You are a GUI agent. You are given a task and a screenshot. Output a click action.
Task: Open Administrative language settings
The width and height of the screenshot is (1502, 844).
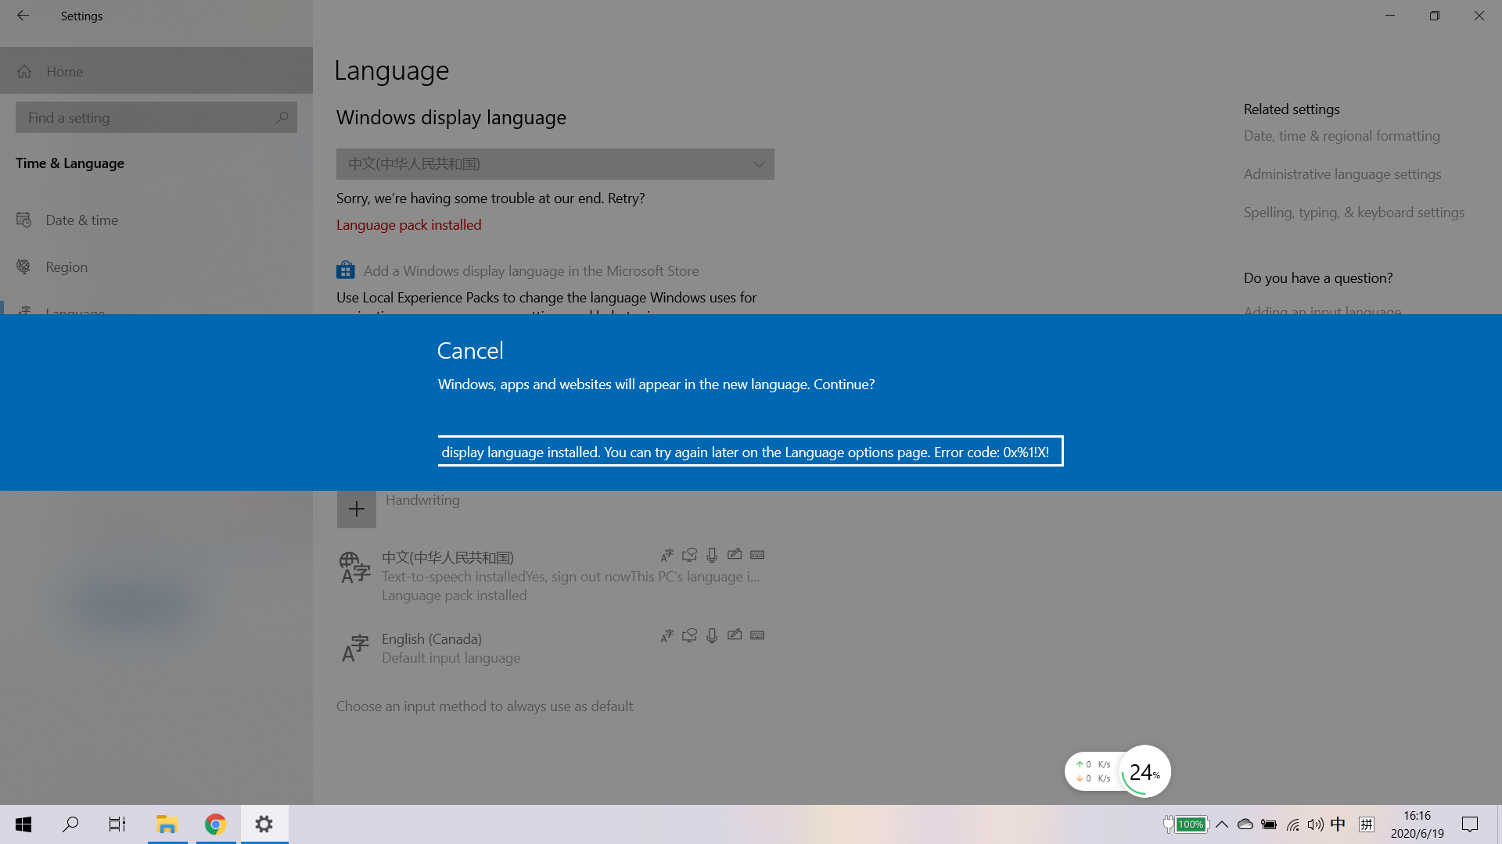(1342, 173)
